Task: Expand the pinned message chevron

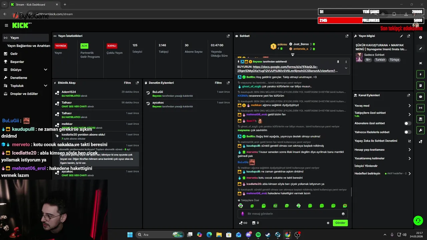Action: pyautogui.click(x=346, y=68)
